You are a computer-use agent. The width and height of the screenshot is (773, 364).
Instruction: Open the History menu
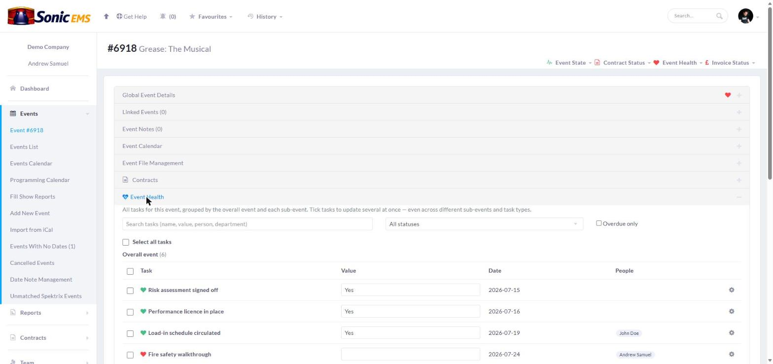pos(265,16)
